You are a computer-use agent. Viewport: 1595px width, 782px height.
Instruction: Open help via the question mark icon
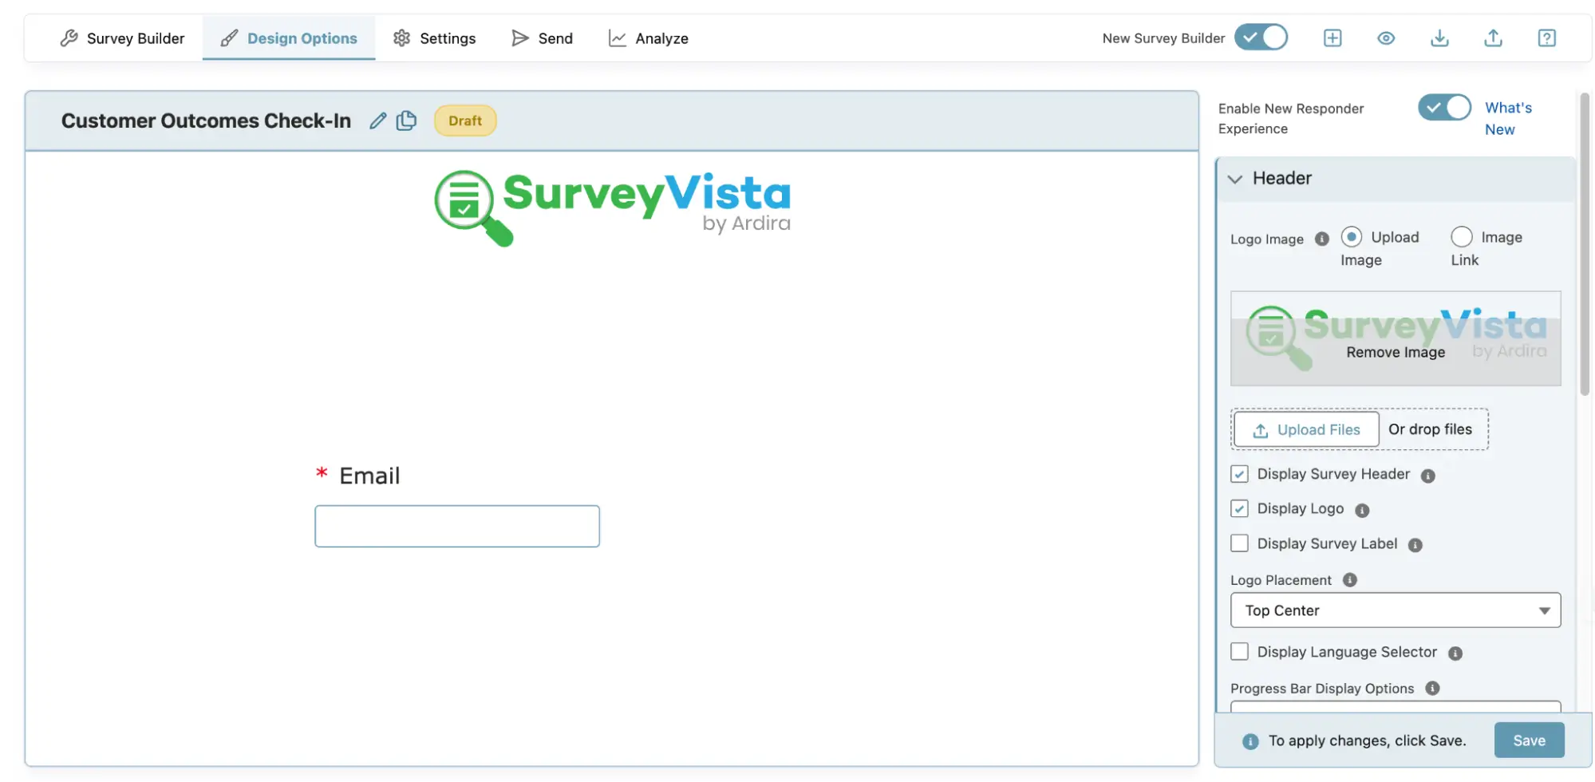1546,38
